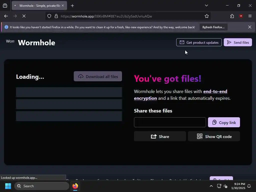Click the Send files button
Screen dimensions: 256x192
238,42
